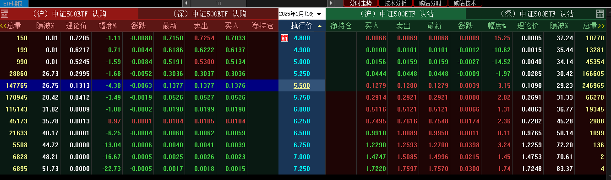
Task: Open the table settings icon beside (深) 中证500ETF 认沽
Action: (x=600, y=14)
